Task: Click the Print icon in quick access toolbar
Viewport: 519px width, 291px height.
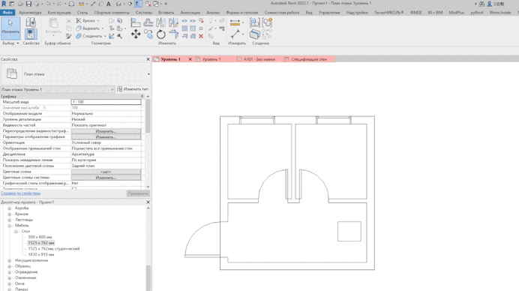Action: [71, 4]
